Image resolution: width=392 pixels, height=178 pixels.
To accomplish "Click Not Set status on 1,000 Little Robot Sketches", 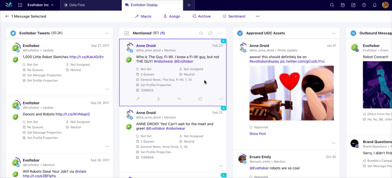I will pos(30,65).
